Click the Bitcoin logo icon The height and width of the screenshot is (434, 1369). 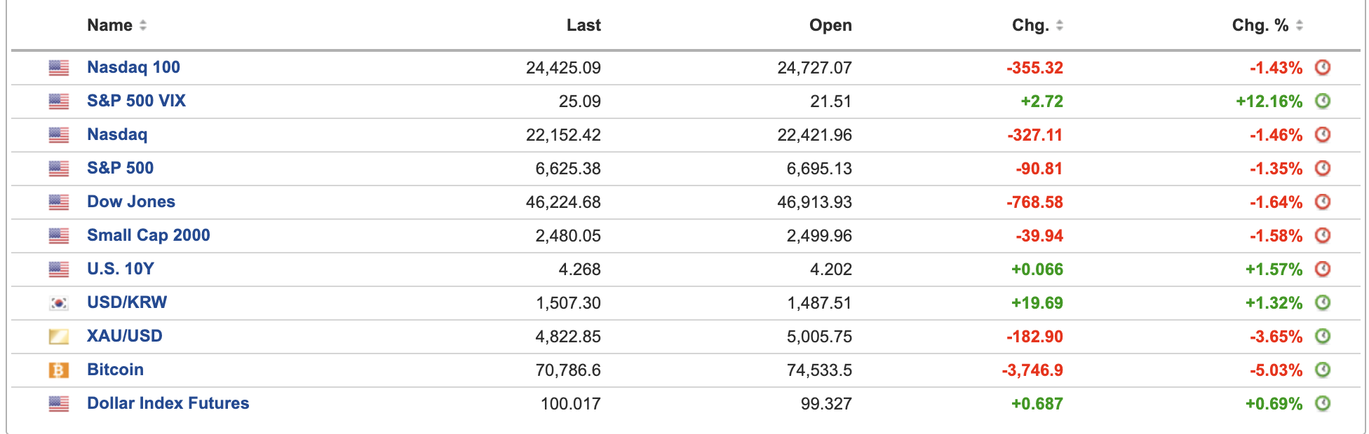click(x=59, y=370)
